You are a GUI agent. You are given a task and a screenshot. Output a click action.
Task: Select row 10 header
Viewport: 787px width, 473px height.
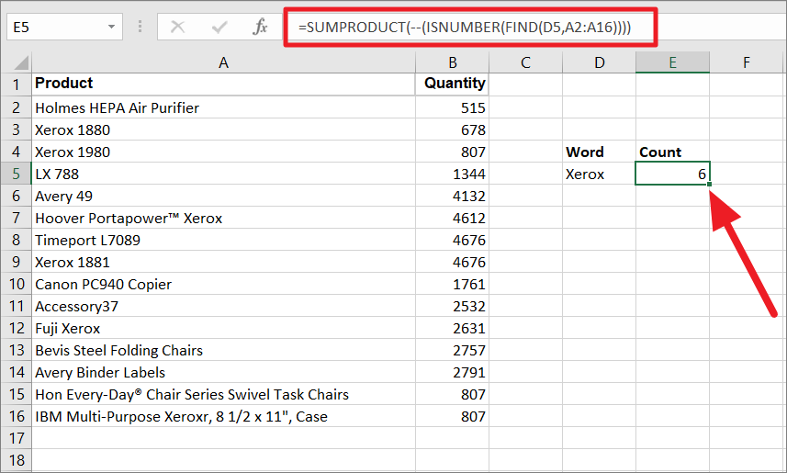point(16,284)
